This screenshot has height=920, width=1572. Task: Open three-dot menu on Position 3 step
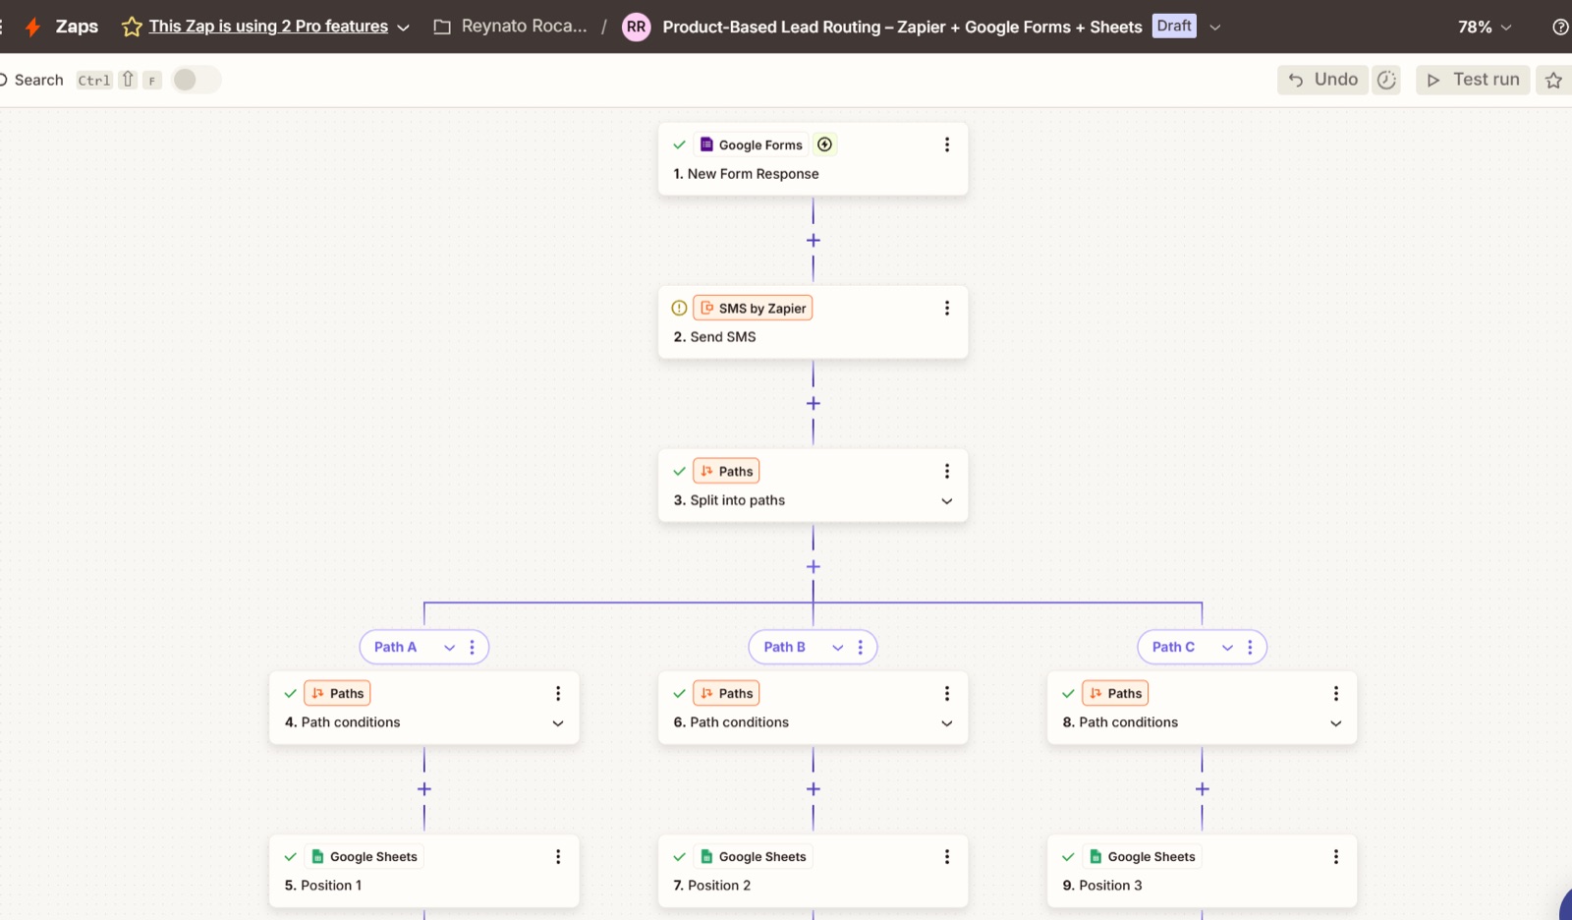(1336, 856)
